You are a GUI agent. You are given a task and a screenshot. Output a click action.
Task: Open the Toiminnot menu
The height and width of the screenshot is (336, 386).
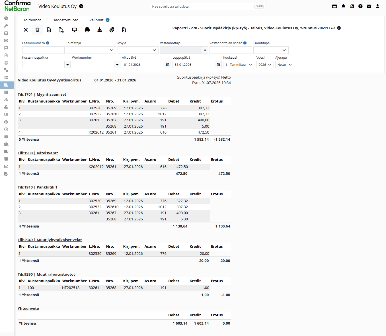(32, 20)
